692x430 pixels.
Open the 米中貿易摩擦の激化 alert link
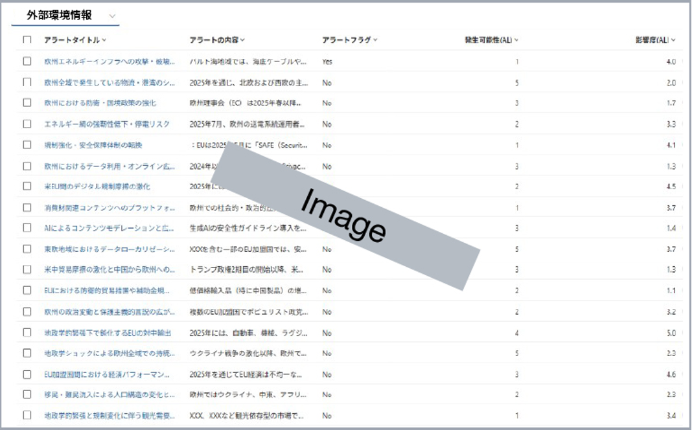pyautogui.click(x=109, y=270)
